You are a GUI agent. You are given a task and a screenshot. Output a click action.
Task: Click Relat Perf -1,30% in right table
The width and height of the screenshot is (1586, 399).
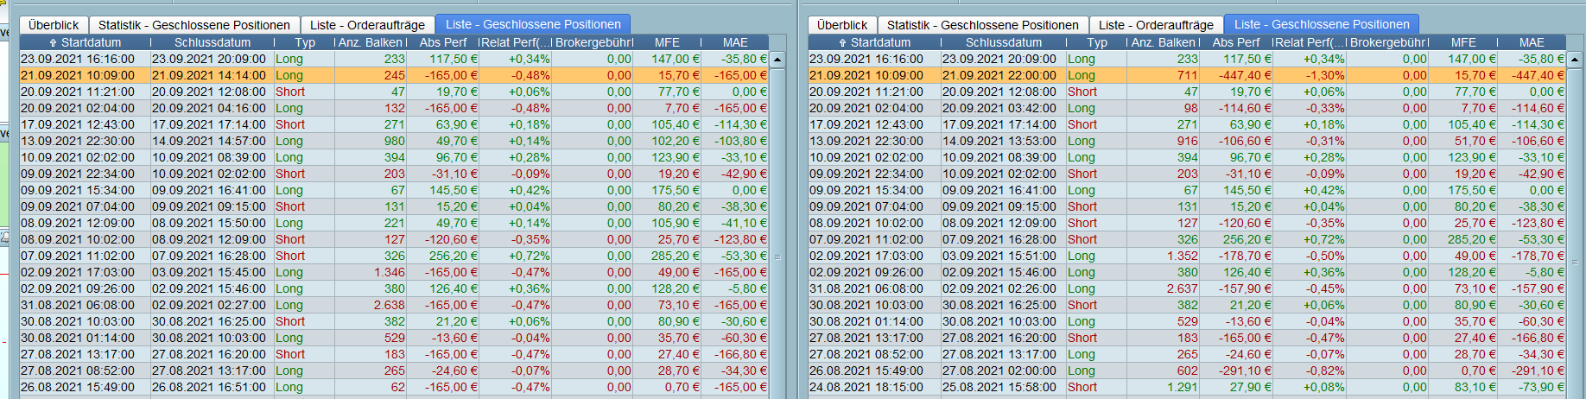(1325, 75)
